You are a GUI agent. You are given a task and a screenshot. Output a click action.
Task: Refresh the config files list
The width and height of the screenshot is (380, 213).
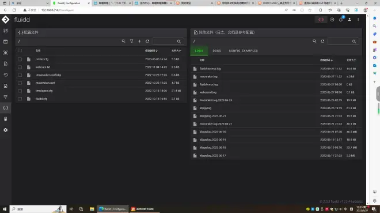click(147, 41)
